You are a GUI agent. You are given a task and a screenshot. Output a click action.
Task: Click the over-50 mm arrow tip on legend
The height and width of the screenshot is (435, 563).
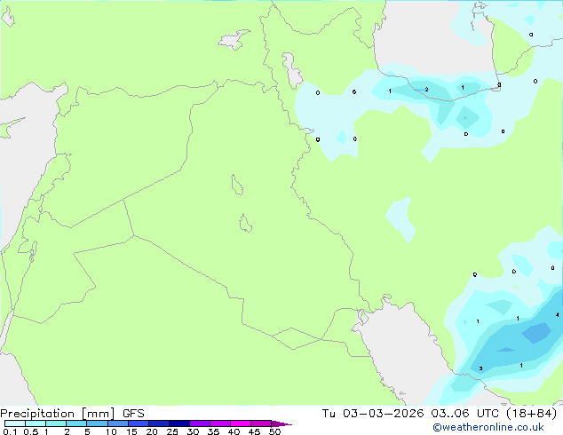click(281, 423)
